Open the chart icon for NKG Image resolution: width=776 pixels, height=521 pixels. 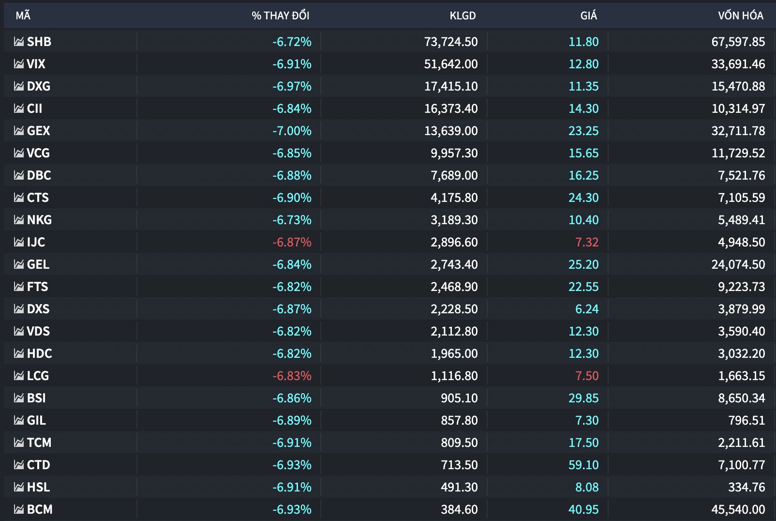[x=19, y=220]
